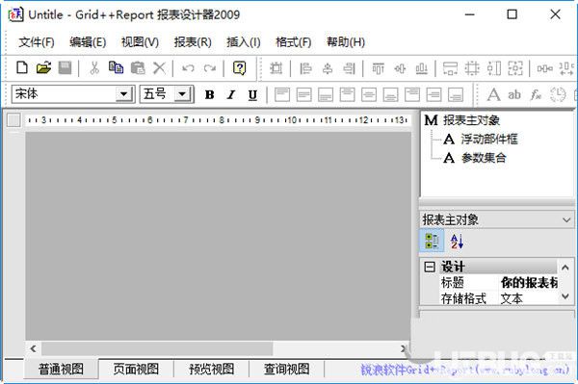Switch to the 查询视图 tab

pos(287,369)
